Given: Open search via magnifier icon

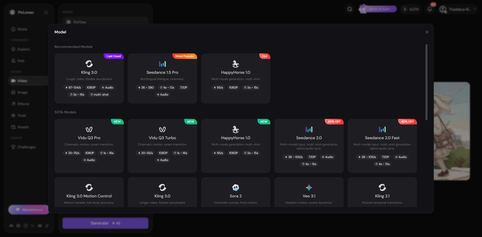Looking at the screenshot, I should [x=350, y=9].
